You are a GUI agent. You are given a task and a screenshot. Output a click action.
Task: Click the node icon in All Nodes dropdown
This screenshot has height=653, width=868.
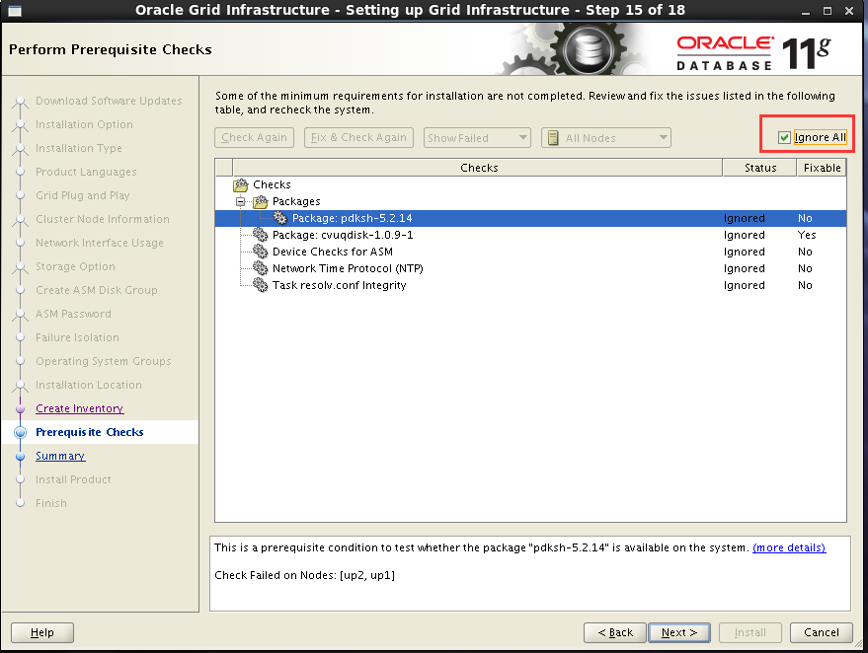click(552, 138)
